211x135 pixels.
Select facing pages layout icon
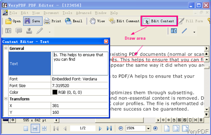tap(44, 128)
